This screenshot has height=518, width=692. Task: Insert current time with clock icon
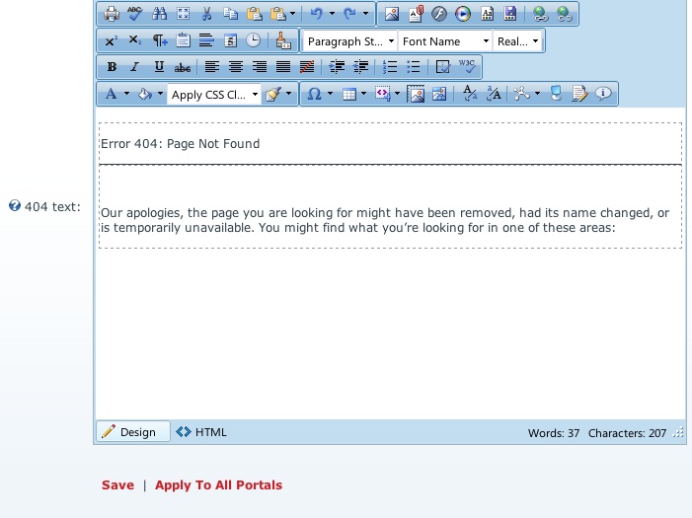point(254,41)
